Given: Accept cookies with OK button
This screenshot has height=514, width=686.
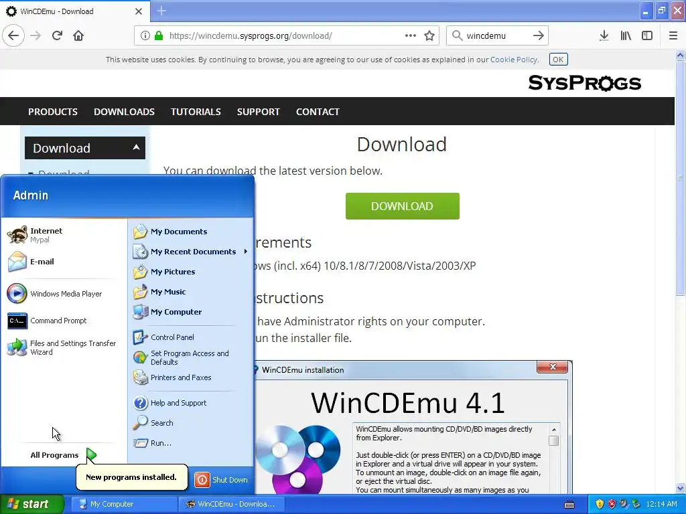Looking at the screenshot, I should pos(558,60).
